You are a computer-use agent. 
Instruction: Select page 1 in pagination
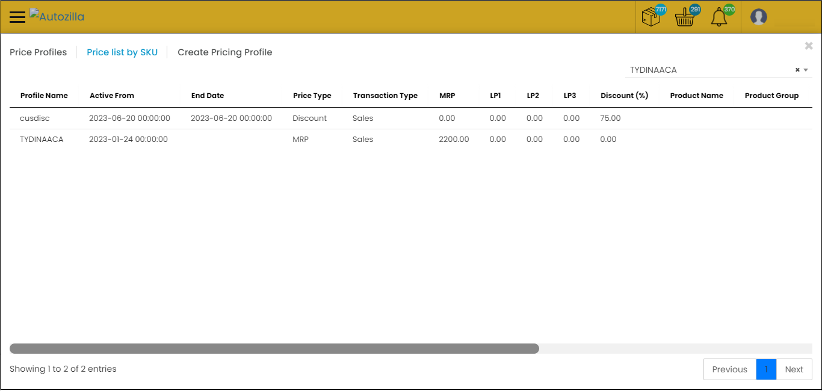point(766,369)
